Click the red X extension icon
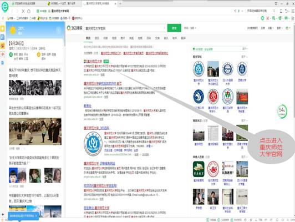 tap(267, 18)
